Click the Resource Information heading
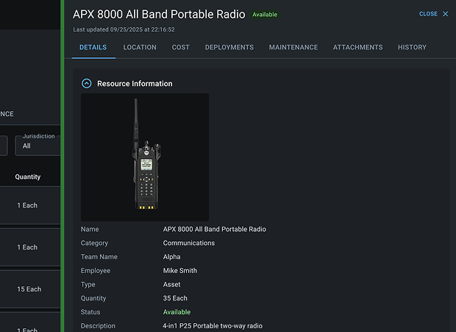 (135, 84)
